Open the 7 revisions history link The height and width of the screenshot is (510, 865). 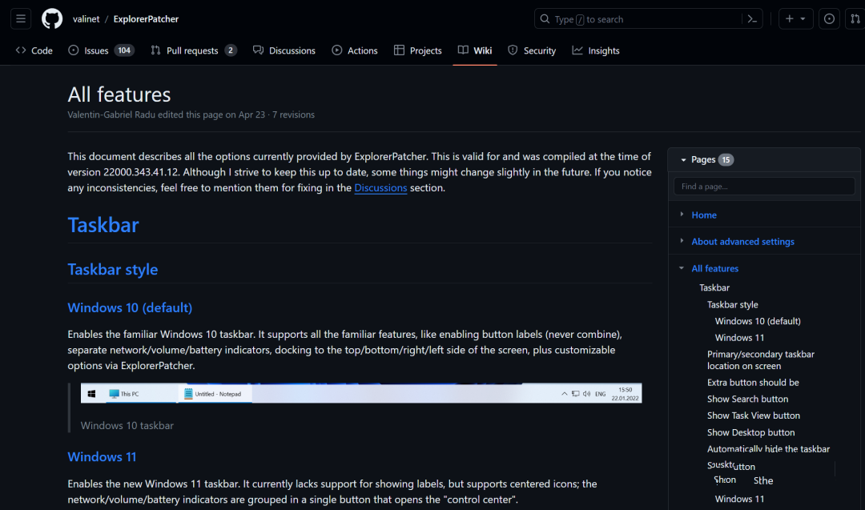pyautogui.click(x=293, y=114)
